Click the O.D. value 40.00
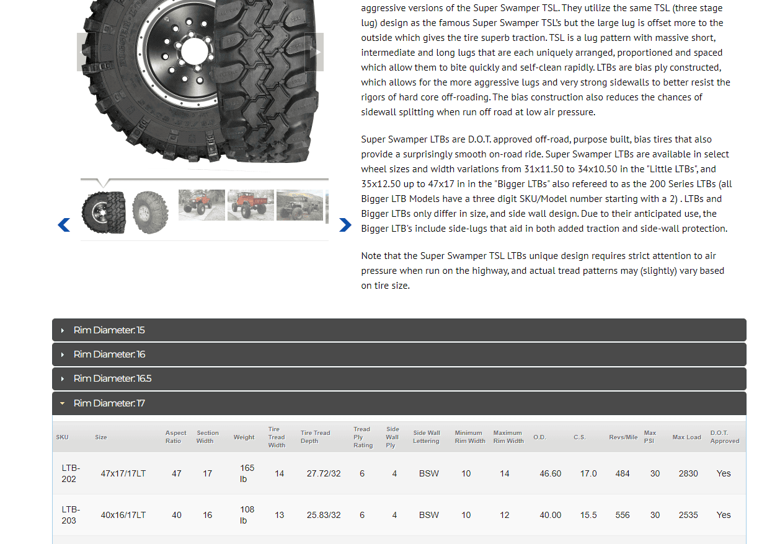This screenshot has height=544, width=767. point(551,515)
